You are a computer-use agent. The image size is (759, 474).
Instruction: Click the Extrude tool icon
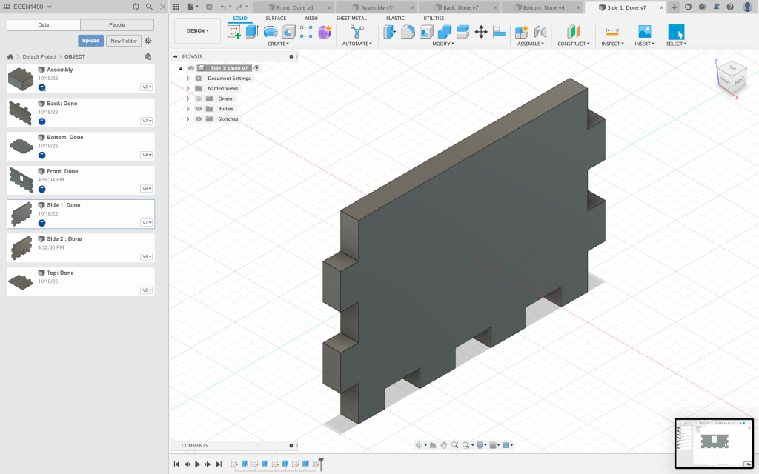click(252, 32)
